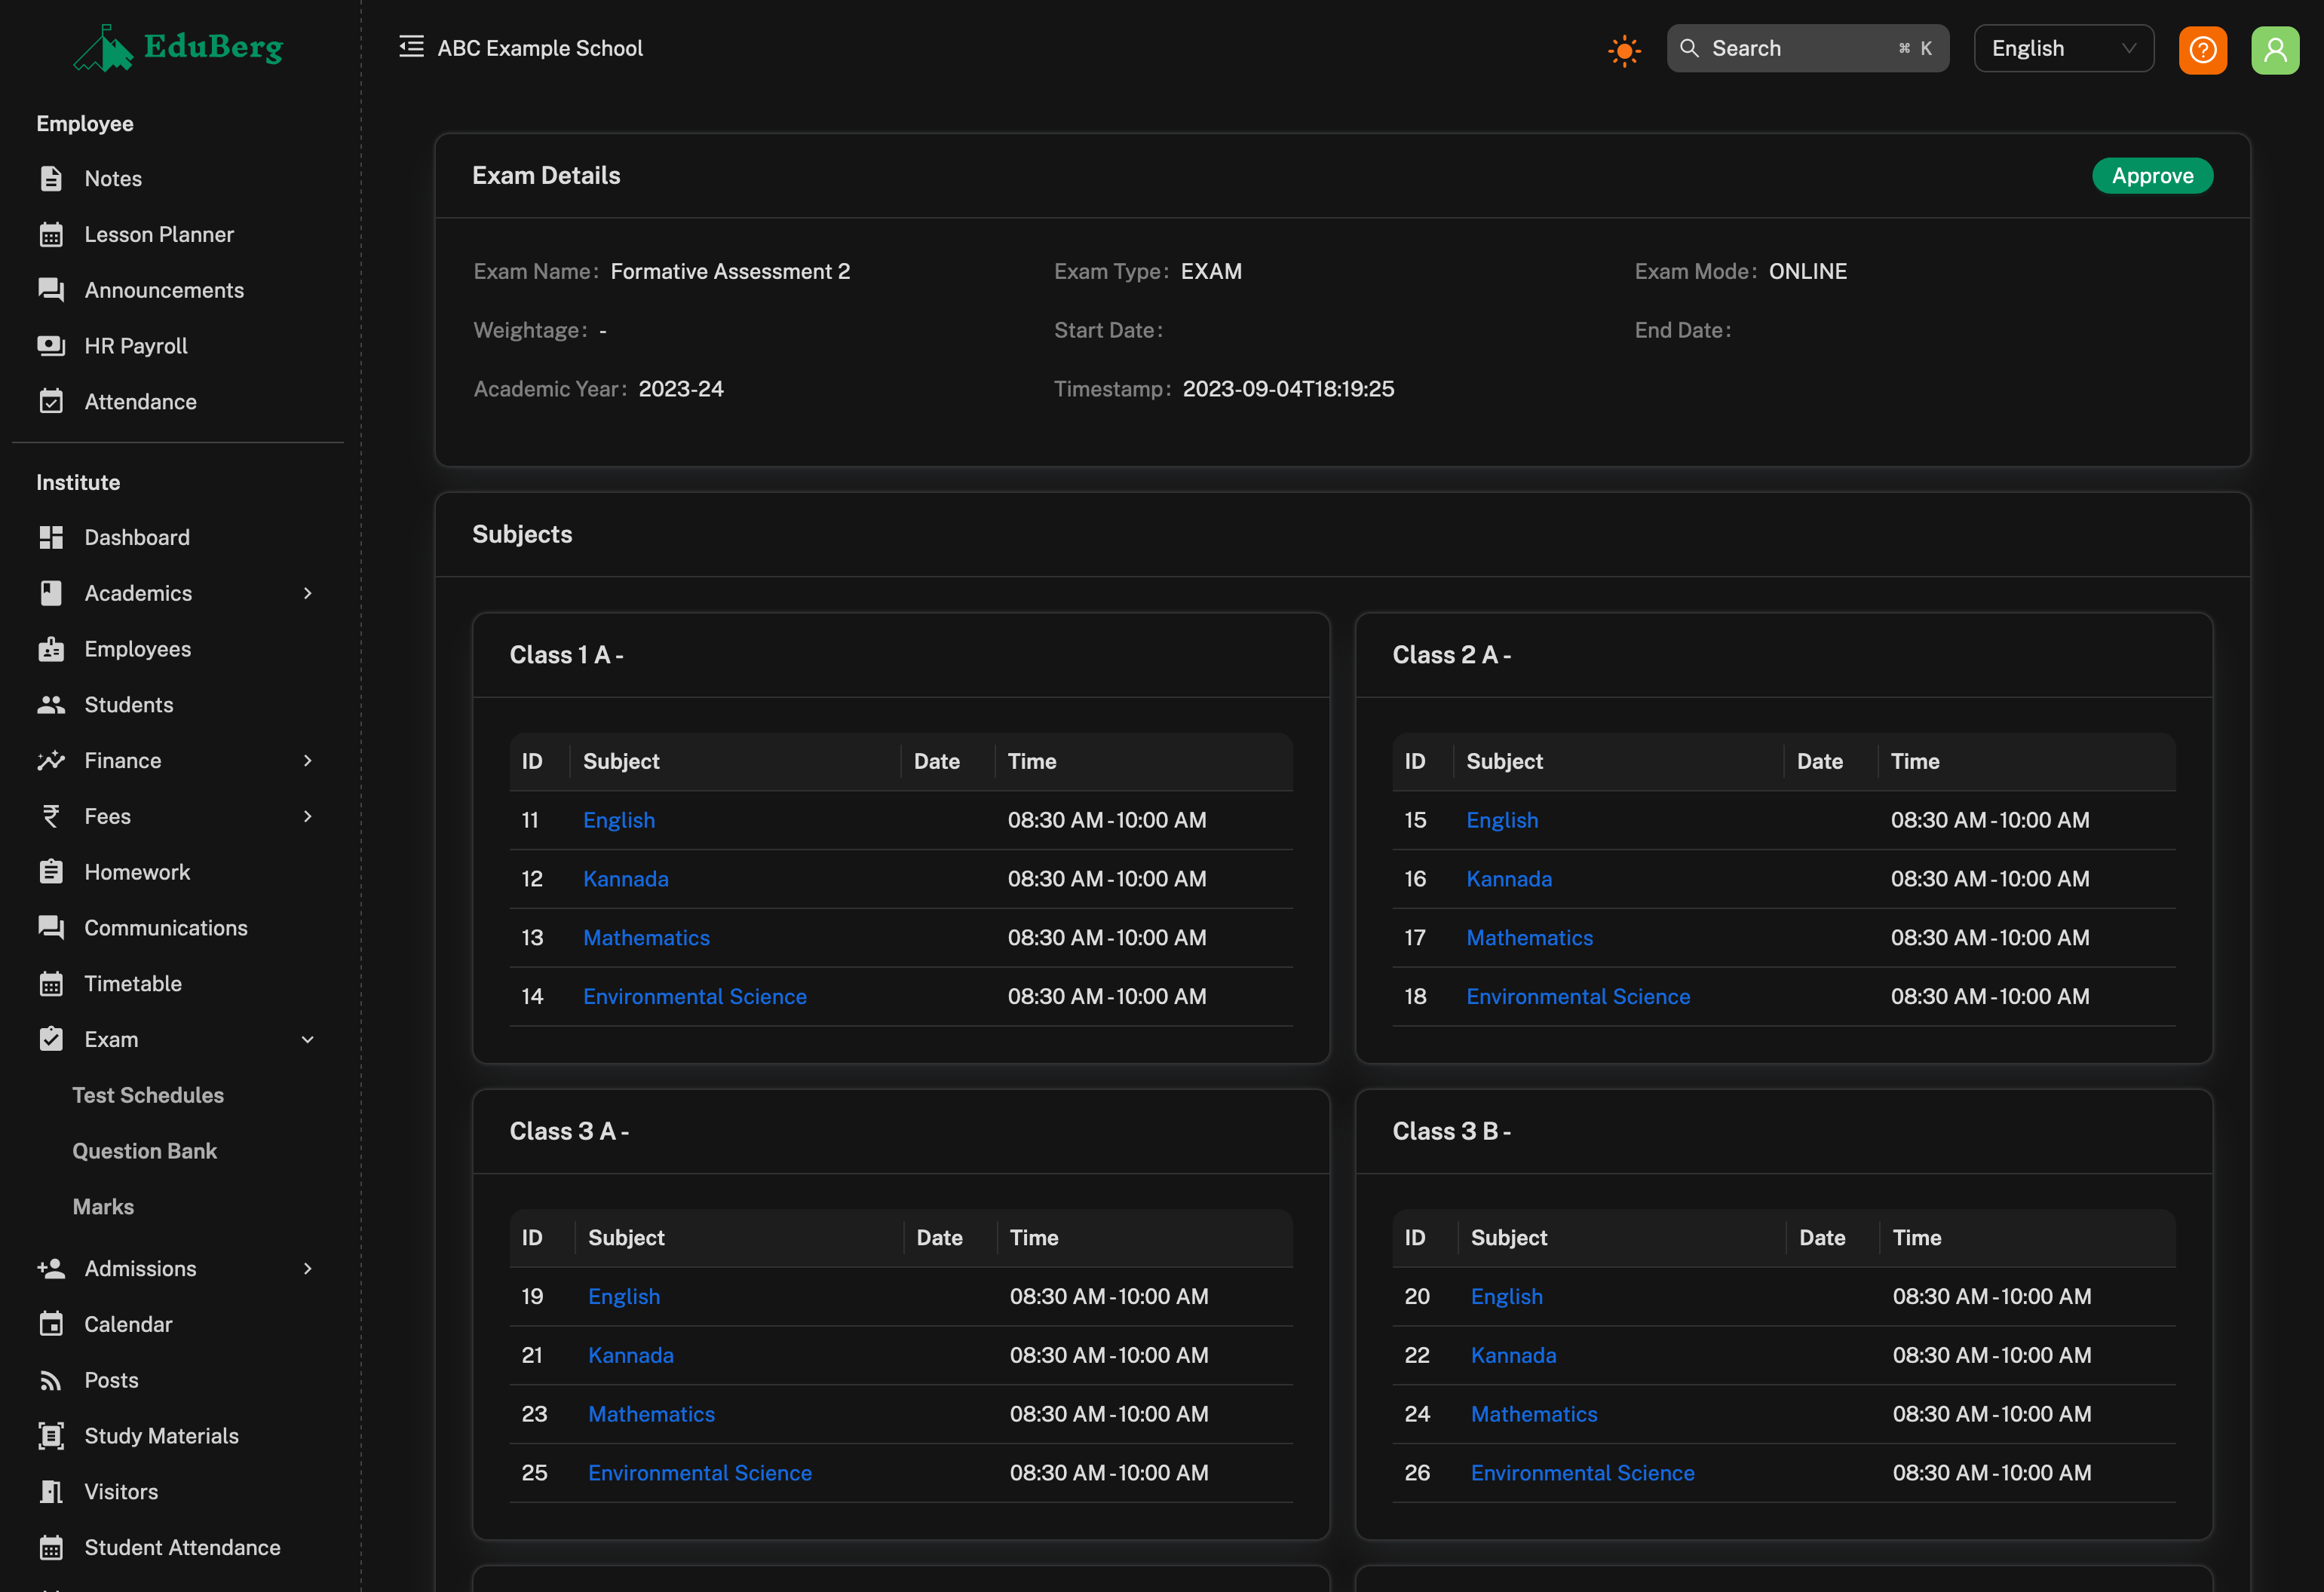Switch theme with the sun icon
The image size is (2324, 1592).
[1624, 50]
